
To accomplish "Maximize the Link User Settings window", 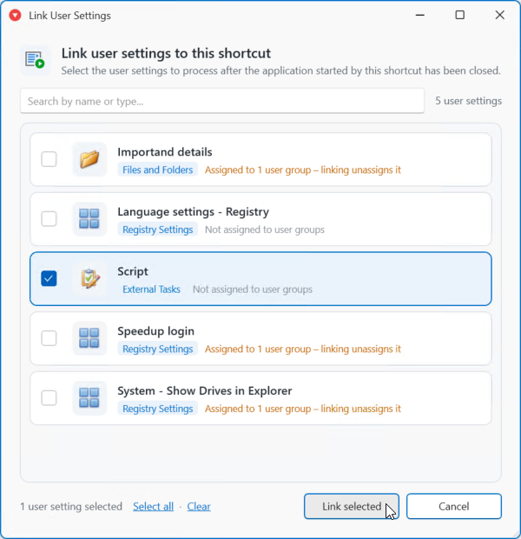I will click(460, 15).
